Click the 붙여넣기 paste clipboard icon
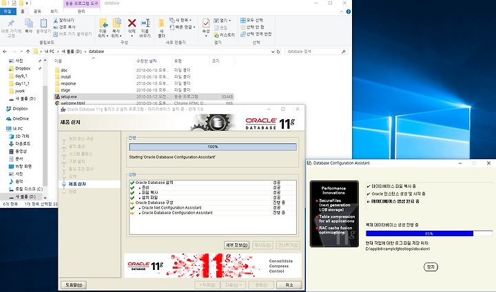Image resolution: width=496 pixels, height=292 pixels. [x=43, y=23]
